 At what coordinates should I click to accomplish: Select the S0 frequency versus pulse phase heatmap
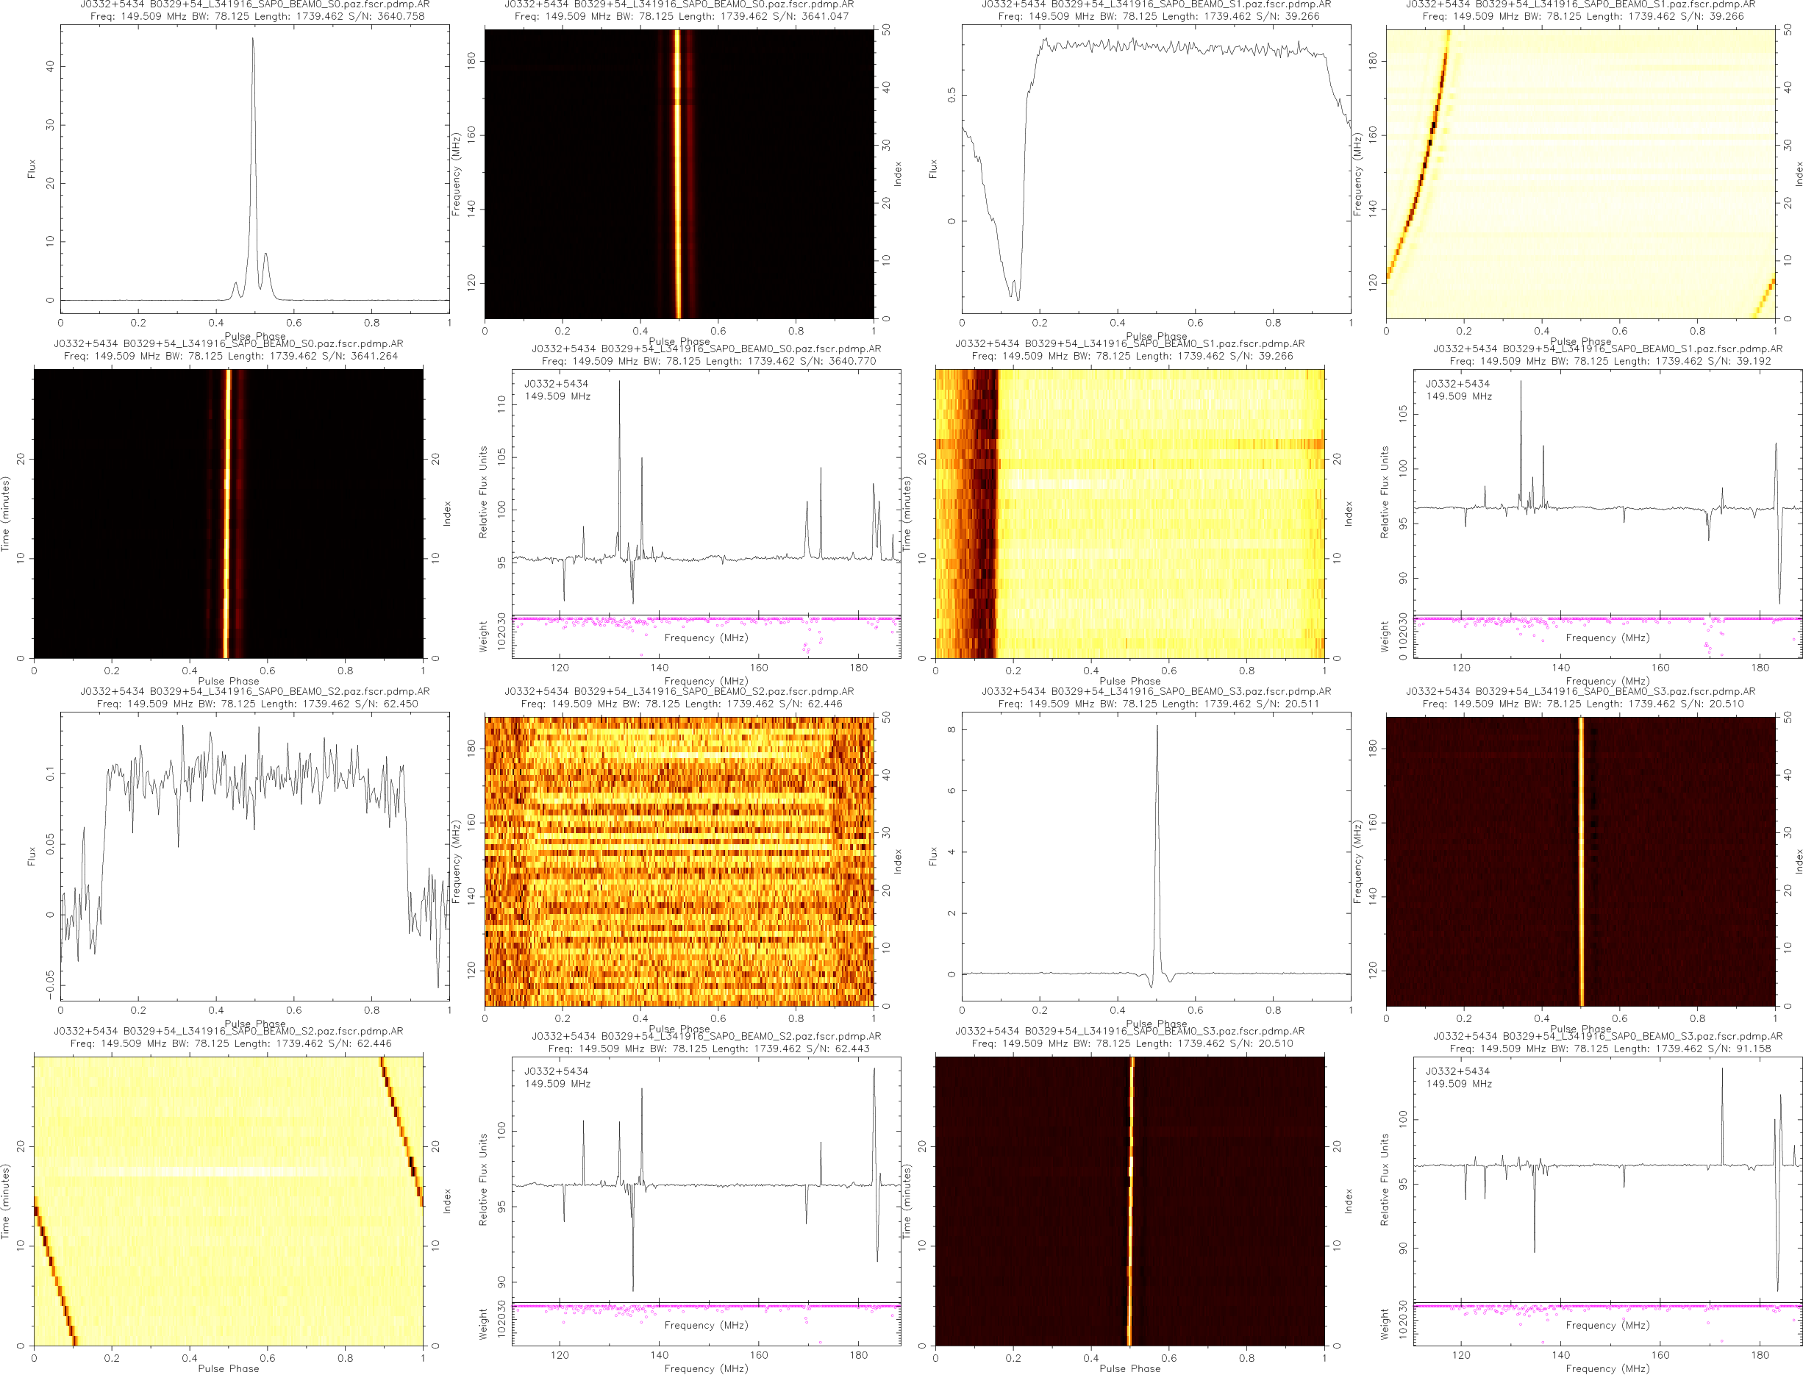point(679,174)
